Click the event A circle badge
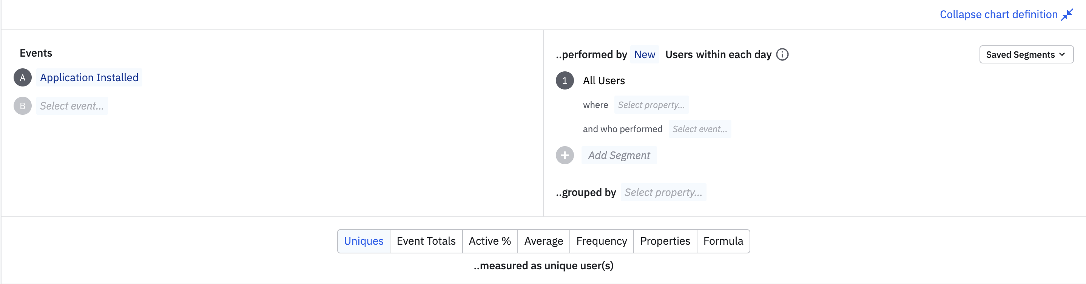The image size is (1086, 284). coord(23,77)
